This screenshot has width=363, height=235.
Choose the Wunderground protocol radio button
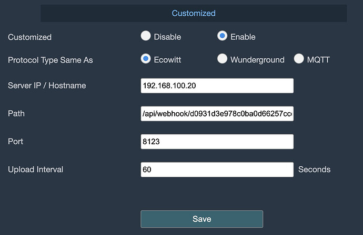tap(223, 59)
